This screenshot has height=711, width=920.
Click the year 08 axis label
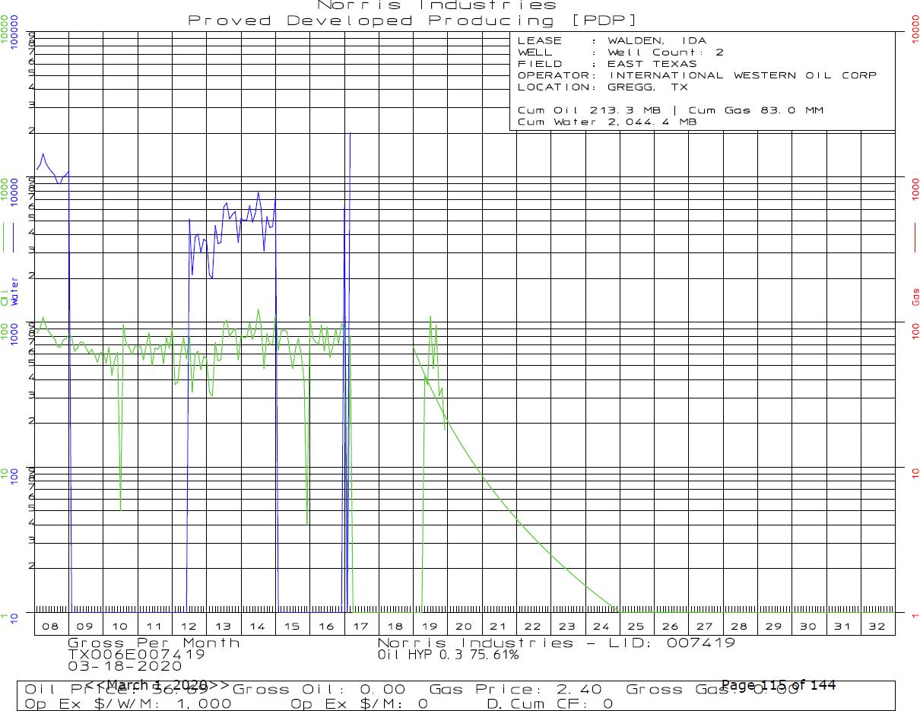click(x=50, y=627)
